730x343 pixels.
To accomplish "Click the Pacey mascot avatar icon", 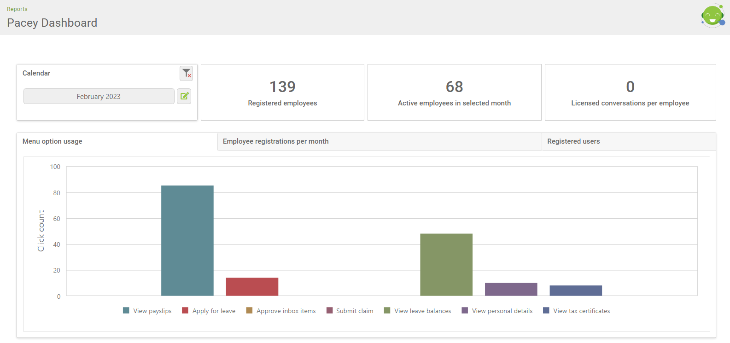I will tap(712, 16).
